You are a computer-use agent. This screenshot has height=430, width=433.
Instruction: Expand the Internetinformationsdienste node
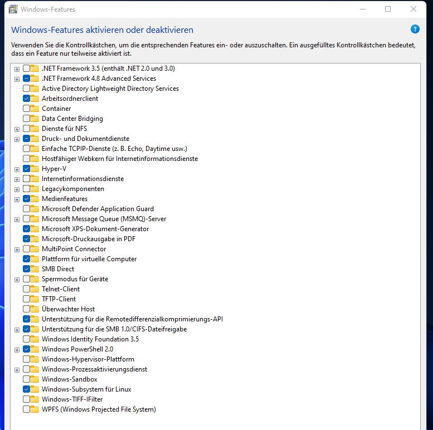(x=17, y=179)
